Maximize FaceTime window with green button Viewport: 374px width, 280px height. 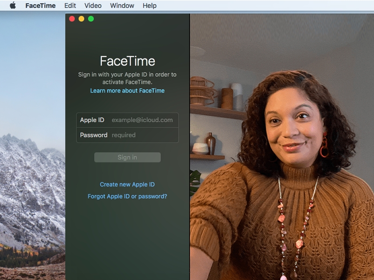(91, 19)
